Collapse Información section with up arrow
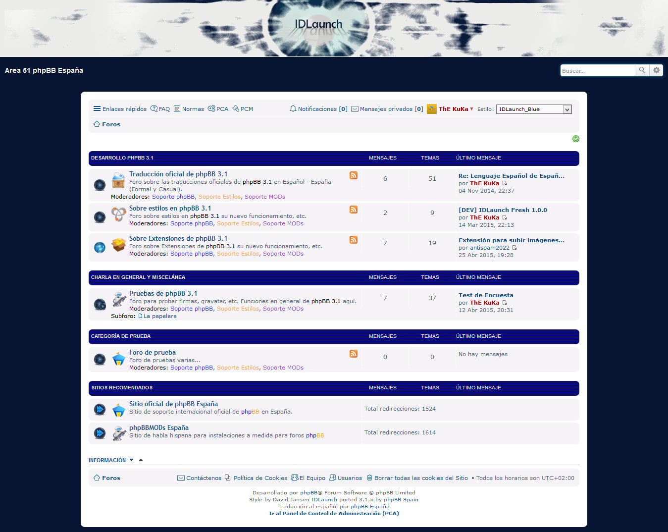668x532 pixels. (x=141, y=460)
